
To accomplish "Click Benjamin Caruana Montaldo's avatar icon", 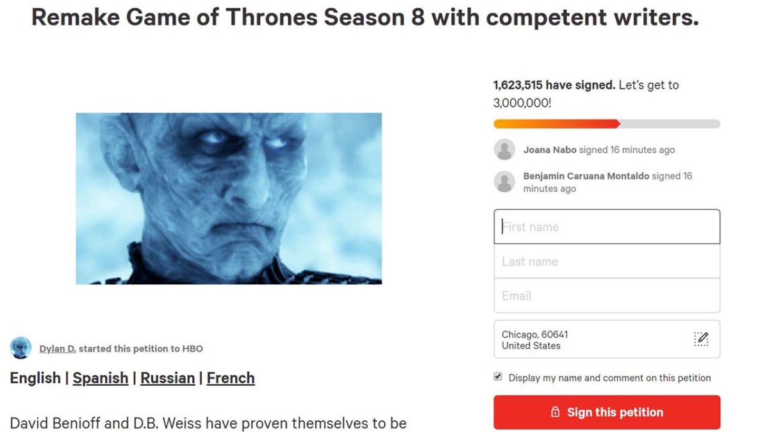I will pyautogui.click(x=504, y=182).
